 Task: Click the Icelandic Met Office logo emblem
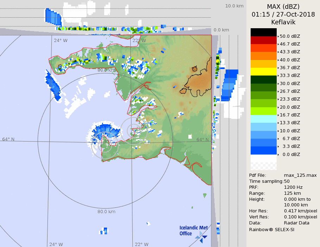[201, 236]
